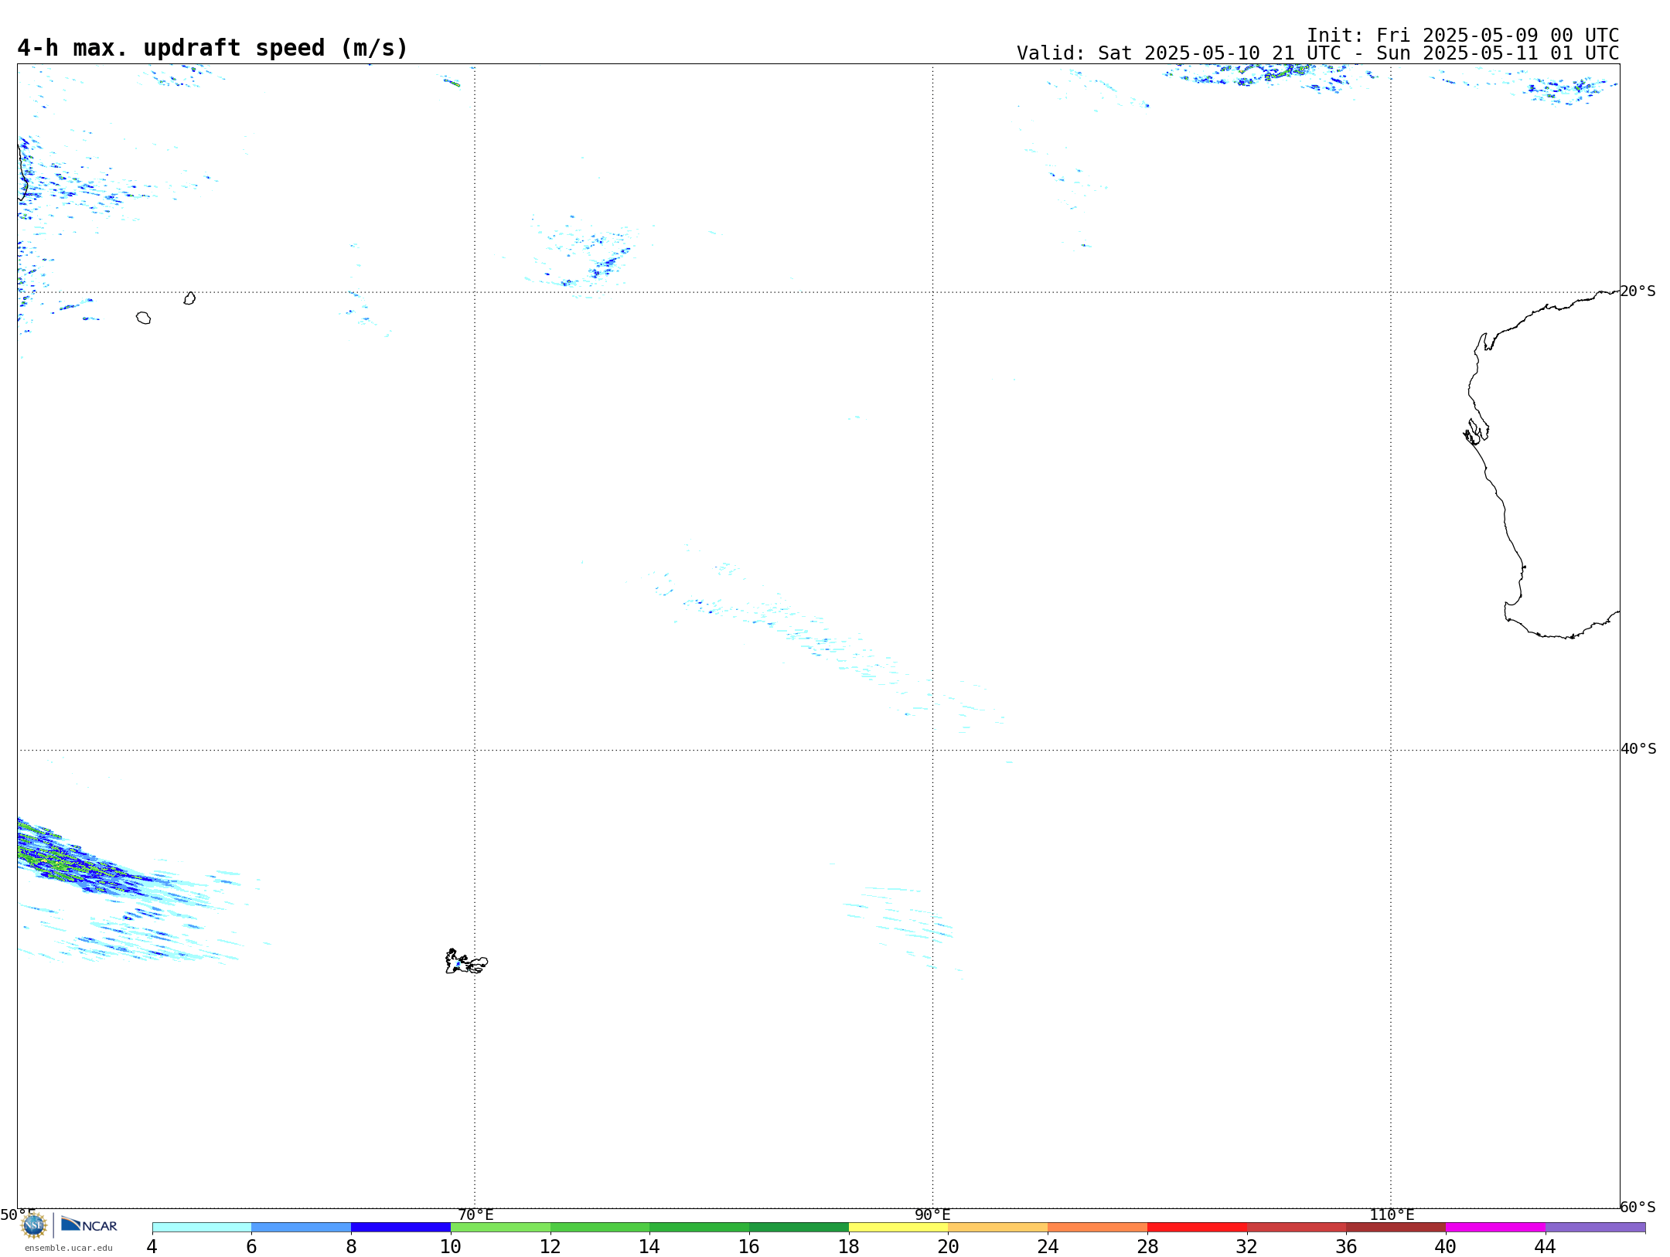
Task: Click the bright red 28–32 m/s swatch
Action: 1198,1227
